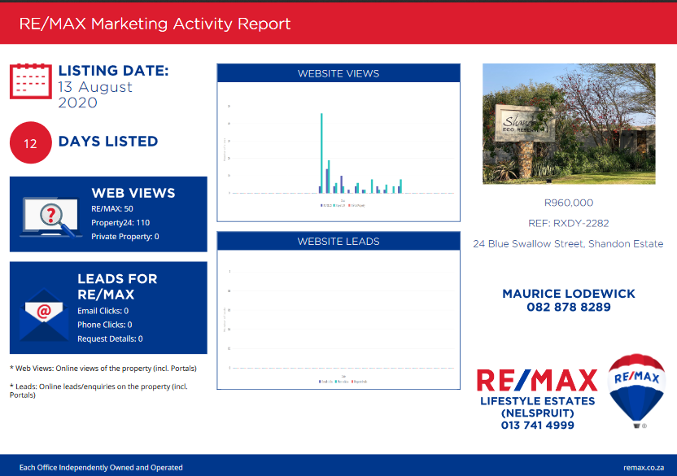Click the laptop magnifier web views icon
677x476 pixels.
(x=51, y=217)
